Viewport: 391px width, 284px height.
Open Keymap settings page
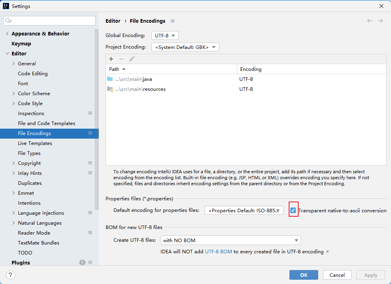21,44
